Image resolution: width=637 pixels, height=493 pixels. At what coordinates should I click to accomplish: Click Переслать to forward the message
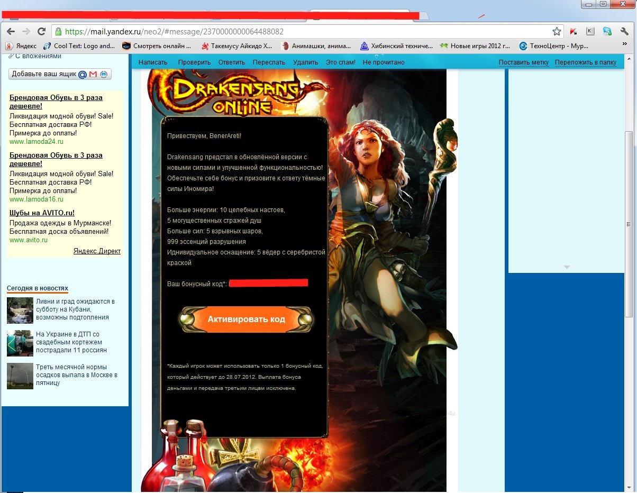(x=269, y=62)
